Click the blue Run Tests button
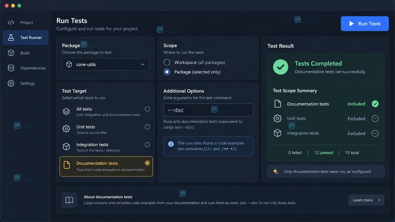395x222 pixels. (365, 24)
